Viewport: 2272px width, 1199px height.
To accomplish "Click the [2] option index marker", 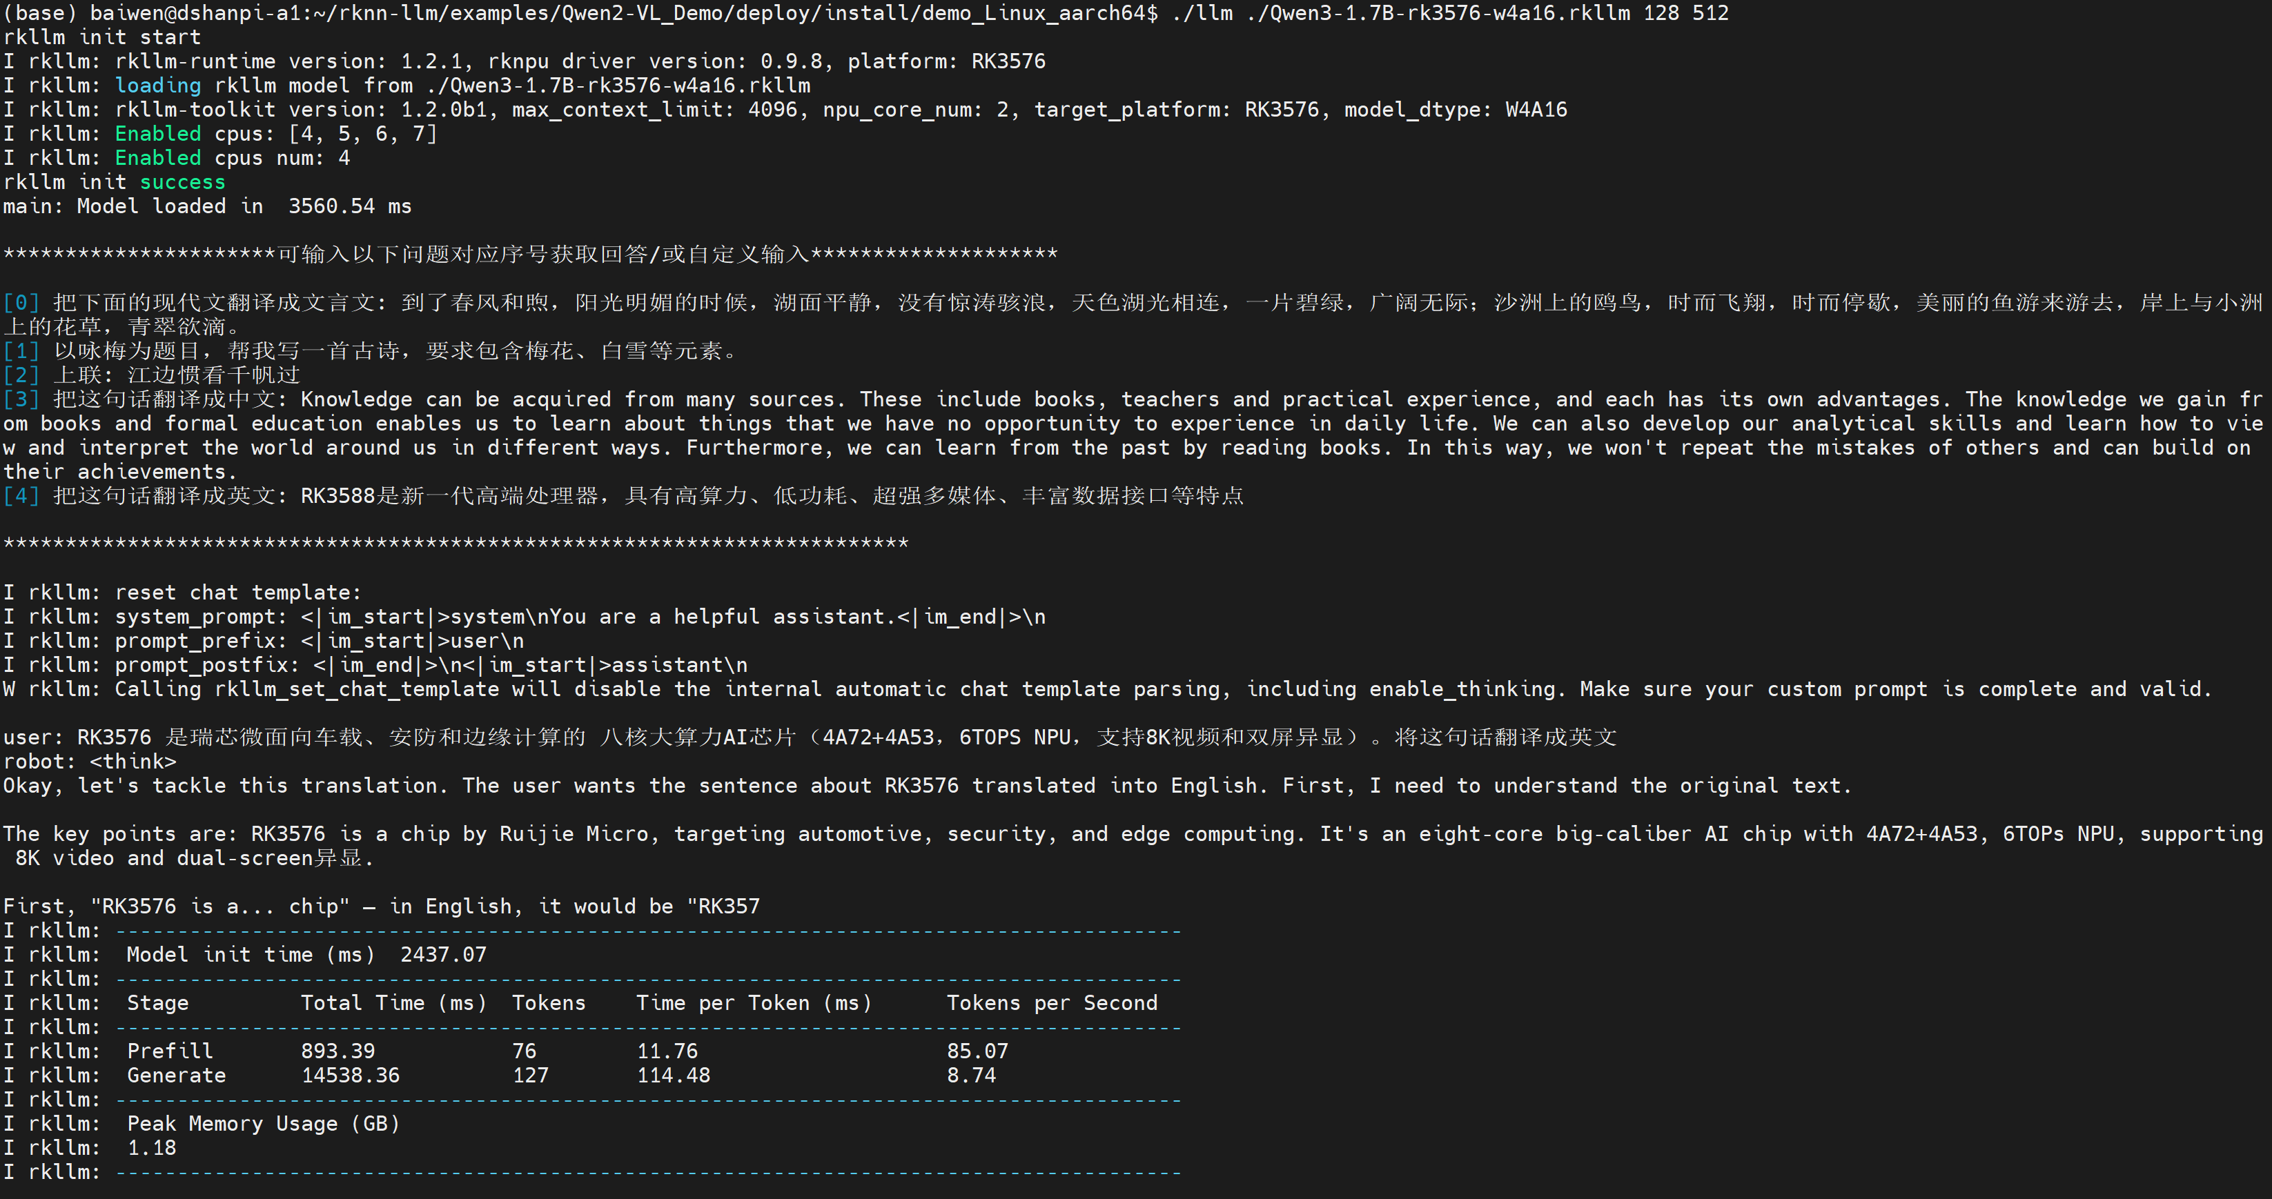I will 21,375.
